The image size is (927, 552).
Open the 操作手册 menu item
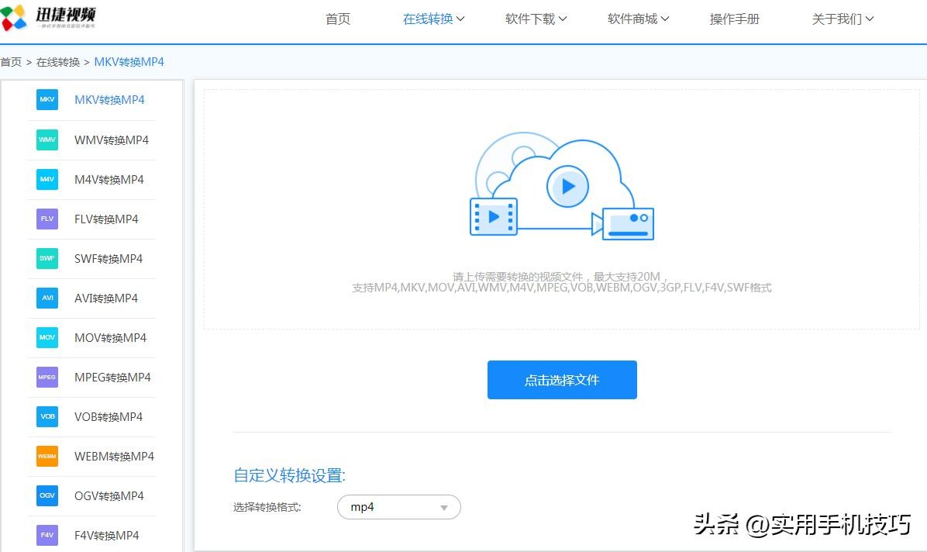tap(734, 19)
